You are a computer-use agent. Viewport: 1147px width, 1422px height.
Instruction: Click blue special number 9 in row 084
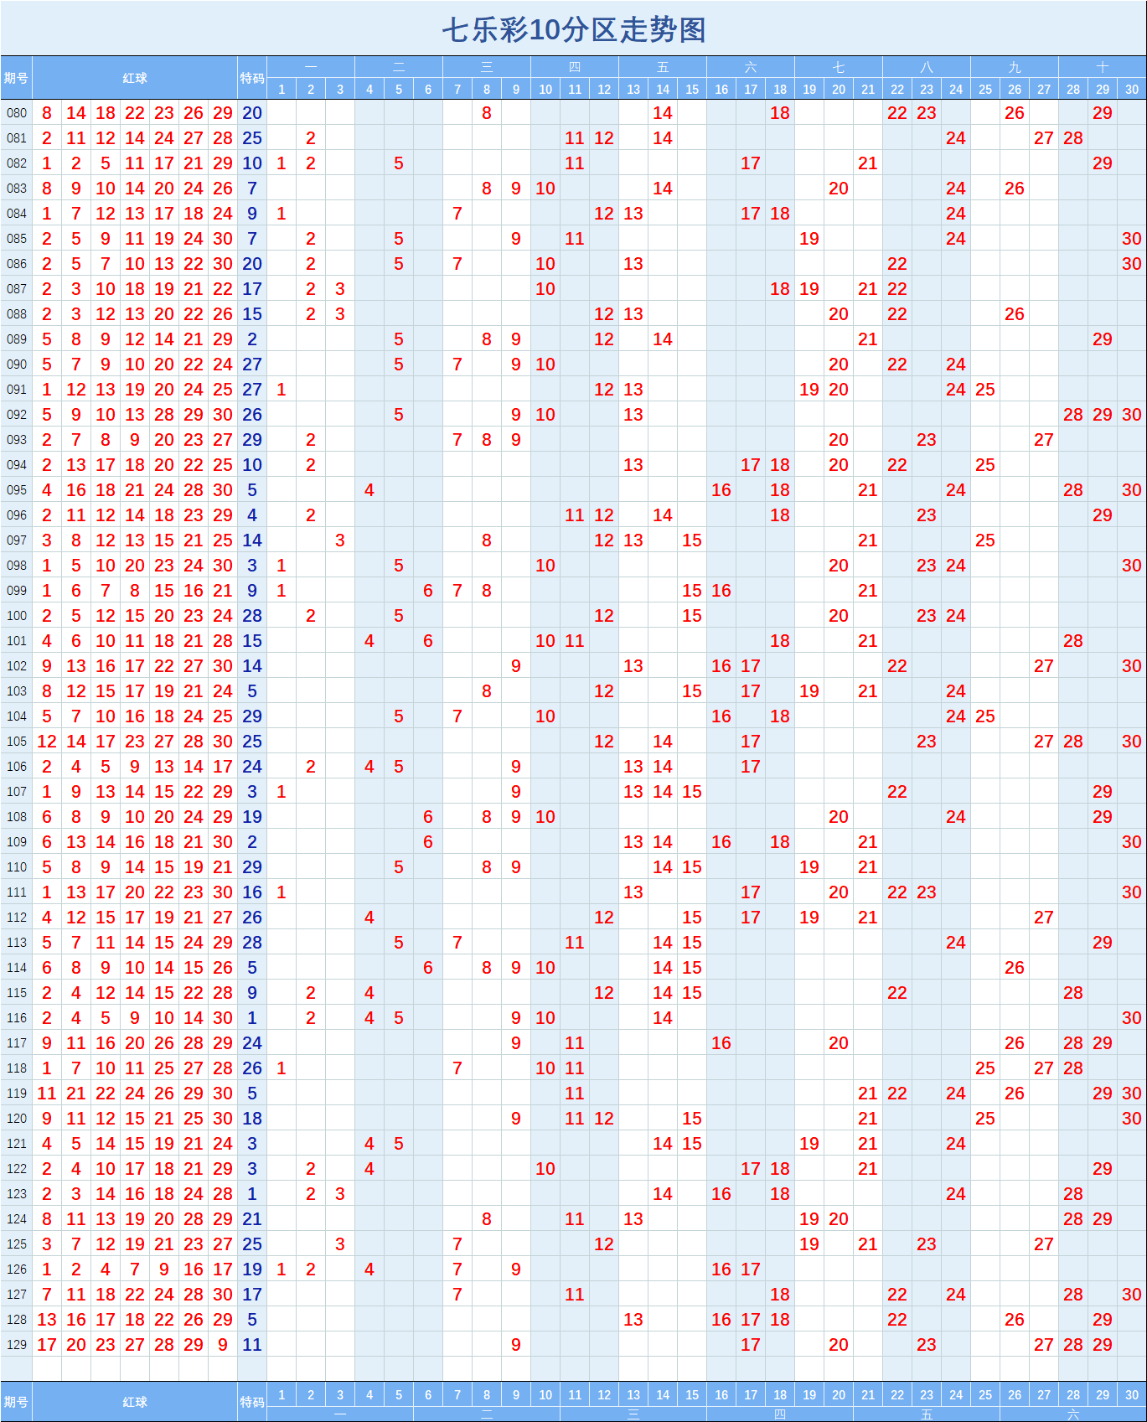click(x=252, y=214)
